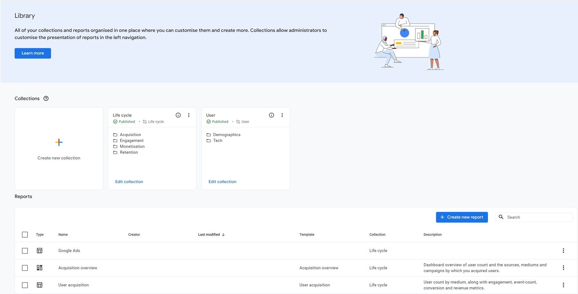Click the Published check icon on Life cycle card
The width and height of the screenshot is (578, 294).
(115, 122)
